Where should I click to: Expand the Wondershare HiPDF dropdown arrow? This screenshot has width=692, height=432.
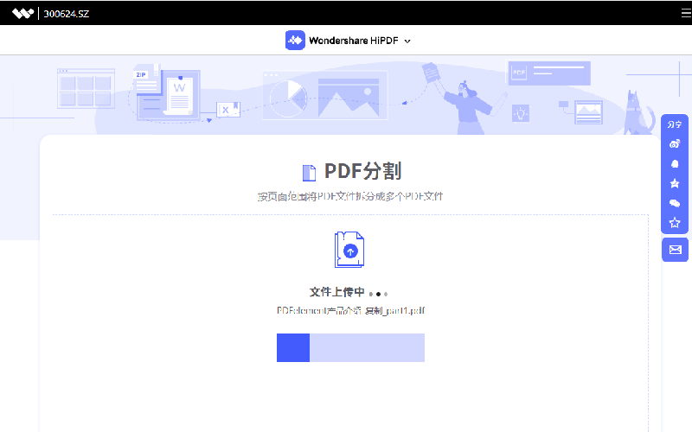coord(407,41)
